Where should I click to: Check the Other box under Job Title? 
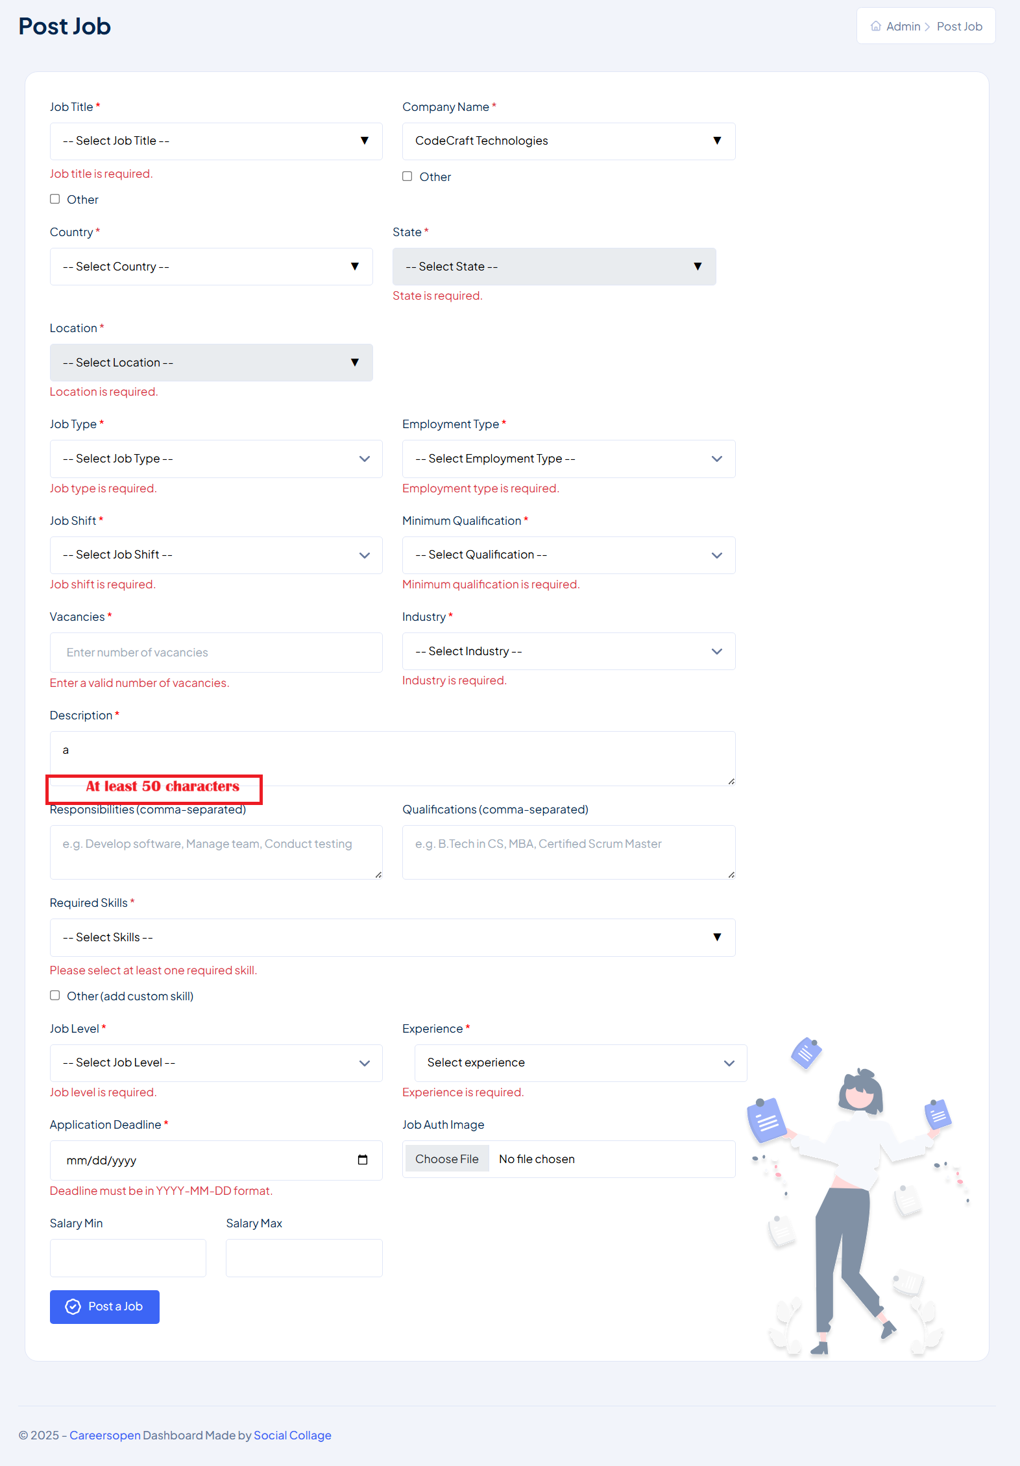55,199
